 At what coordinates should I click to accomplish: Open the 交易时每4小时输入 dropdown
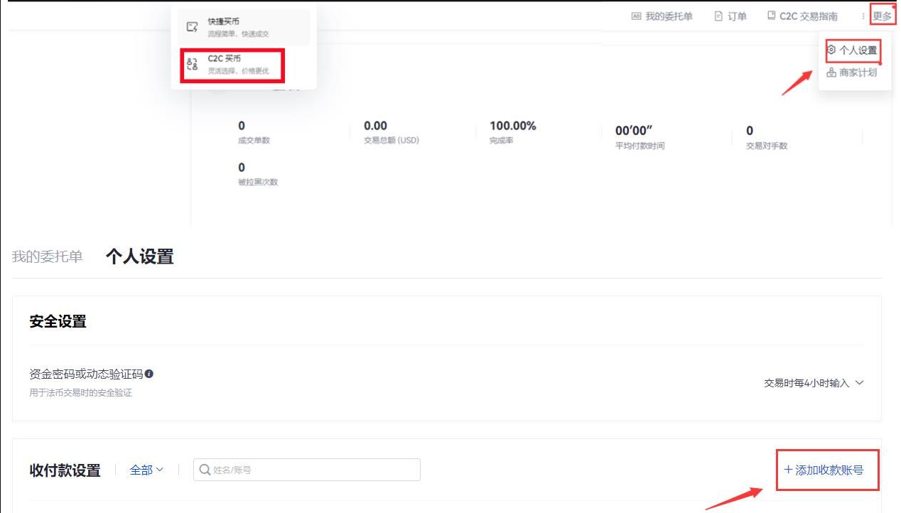click(x=814, y=383)
